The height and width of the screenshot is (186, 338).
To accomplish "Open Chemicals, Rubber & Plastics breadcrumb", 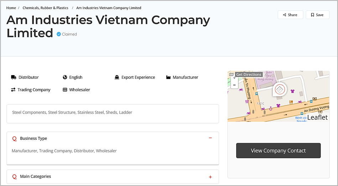I will (45, 8).
